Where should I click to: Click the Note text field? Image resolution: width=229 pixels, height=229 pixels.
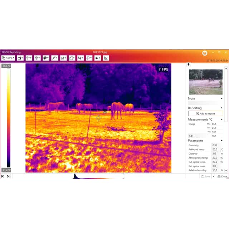coord(205,103)
